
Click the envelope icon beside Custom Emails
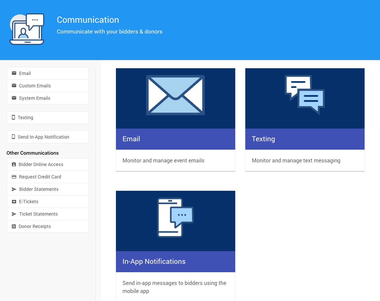point(14,86)
